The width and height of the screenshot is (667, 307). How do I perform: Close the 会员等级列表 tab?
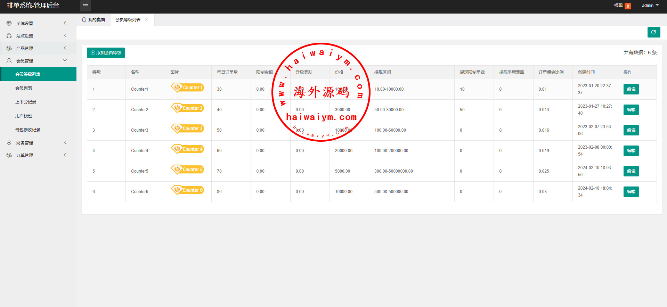pyautogui.click(x=146, y=20)
